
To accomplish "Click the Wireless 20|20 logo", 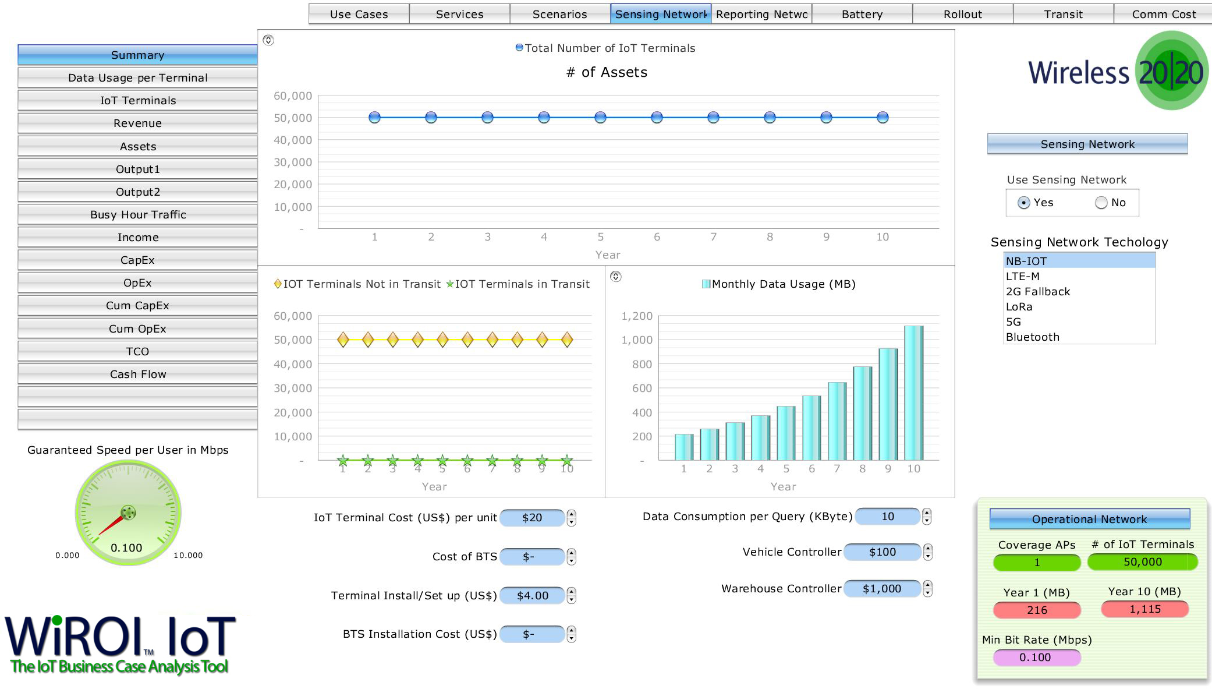I will click(1118, 71).
